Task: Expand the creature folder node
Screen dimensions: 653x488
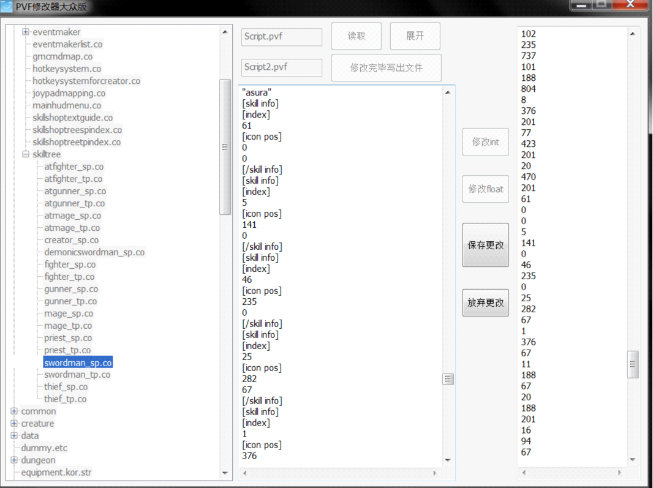Action: click(x=14, y=424)
